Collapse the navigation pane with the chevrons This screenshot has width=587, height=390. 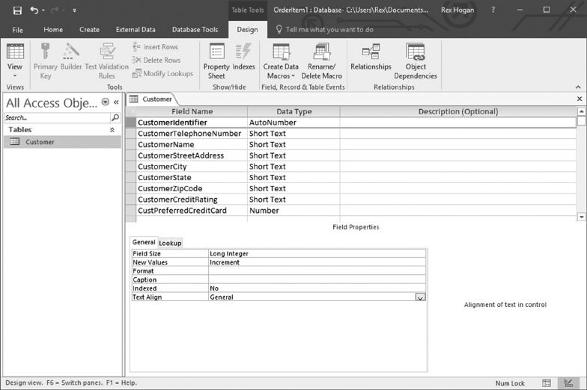[x=117, y=102]
